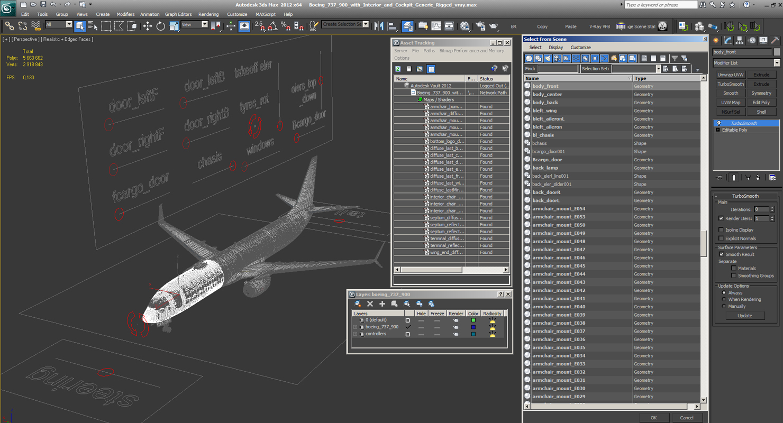Check Separate by Materials

[x=734, y=268]
